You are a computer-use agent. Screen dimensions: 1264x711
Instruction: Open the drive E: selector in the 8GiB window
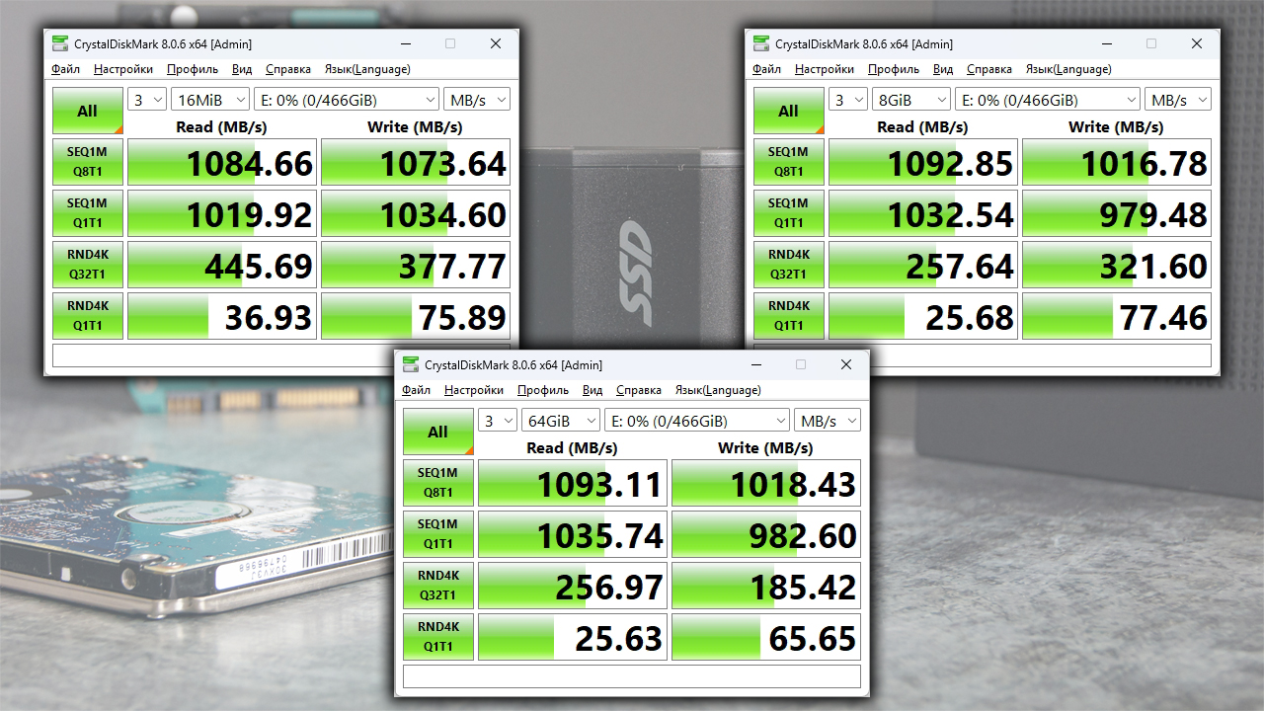(x=1048, y=100)
